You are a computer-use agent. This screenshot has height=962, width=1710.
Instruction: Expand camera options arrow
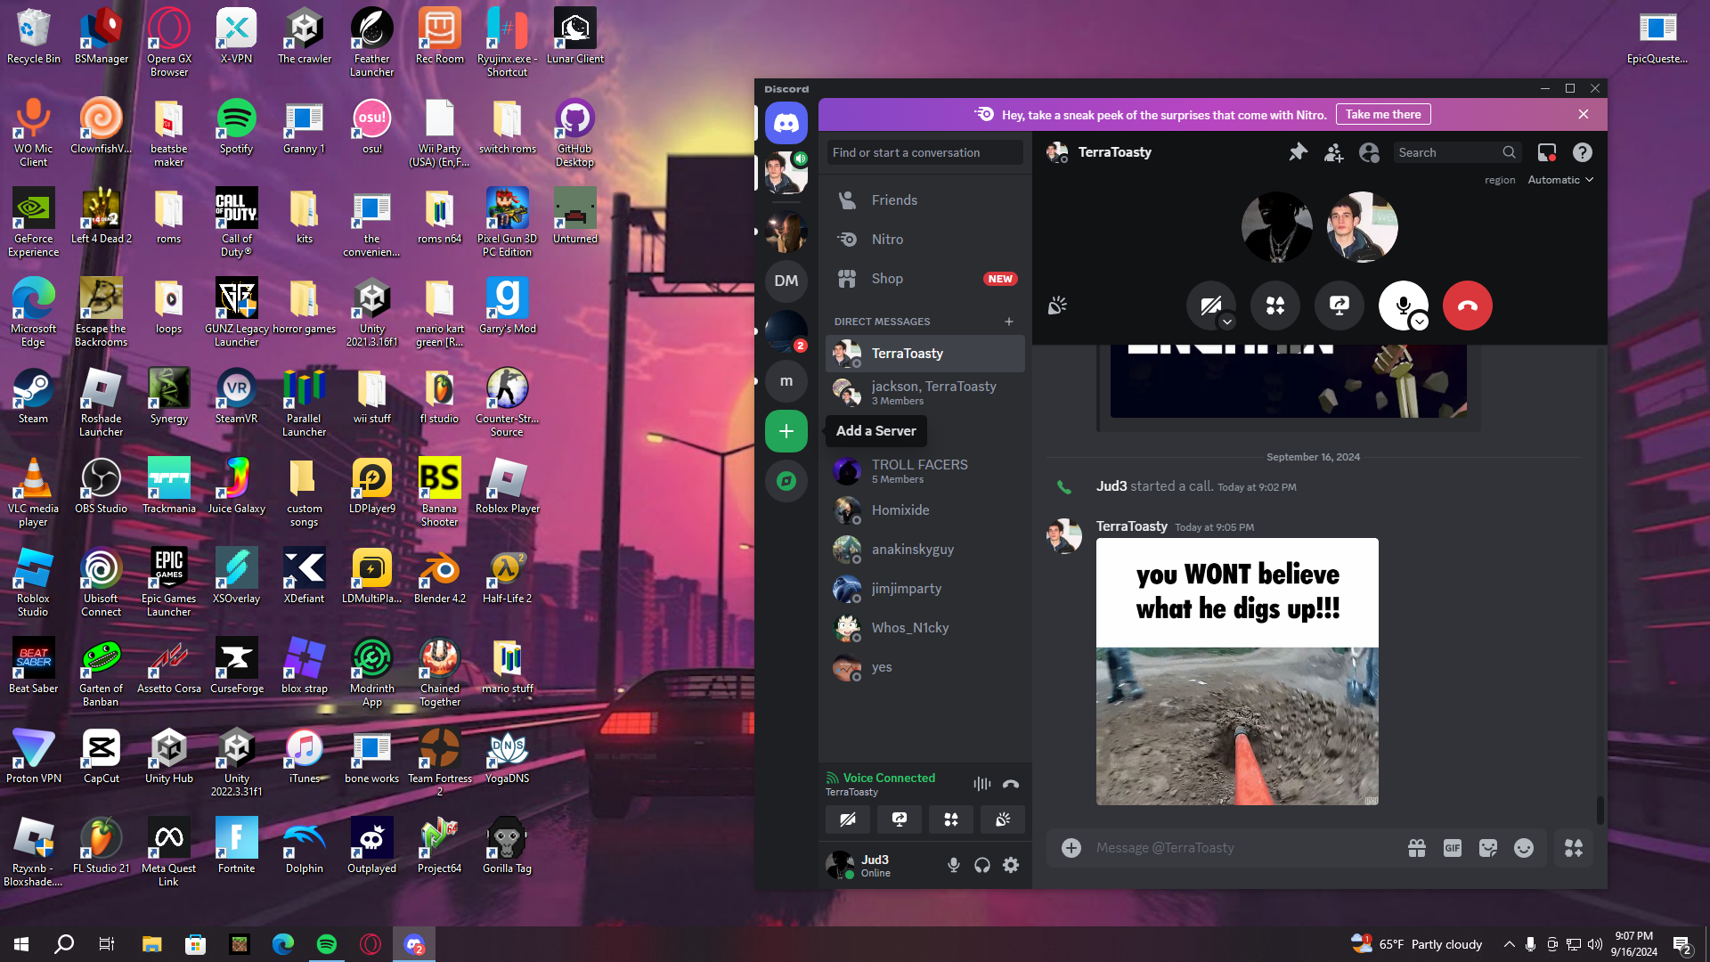click(1226, 322)
